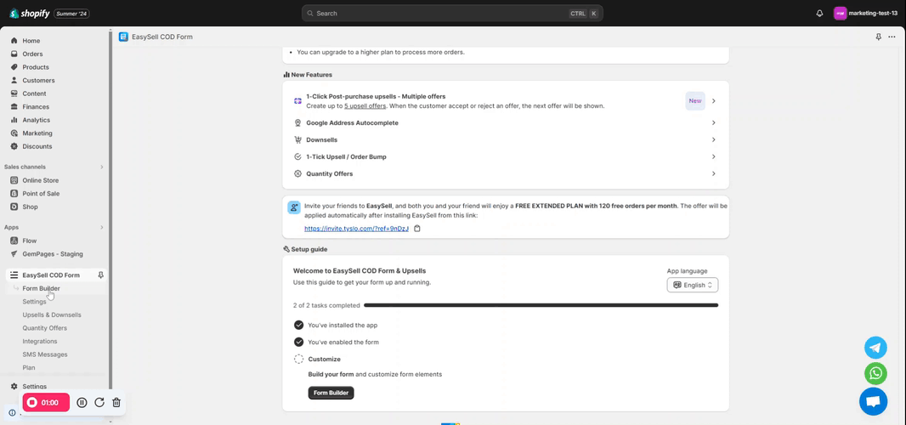Copy the invite link with clipboard icon
906x425 pixels.
tap(417, 229)
